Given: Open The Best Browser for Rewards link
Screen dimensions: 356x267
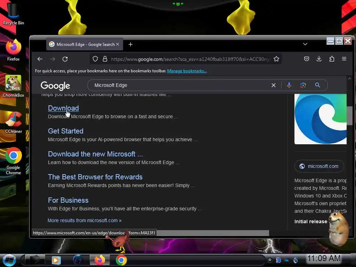Looking at the screenshot, I should (x=95, y=177).
